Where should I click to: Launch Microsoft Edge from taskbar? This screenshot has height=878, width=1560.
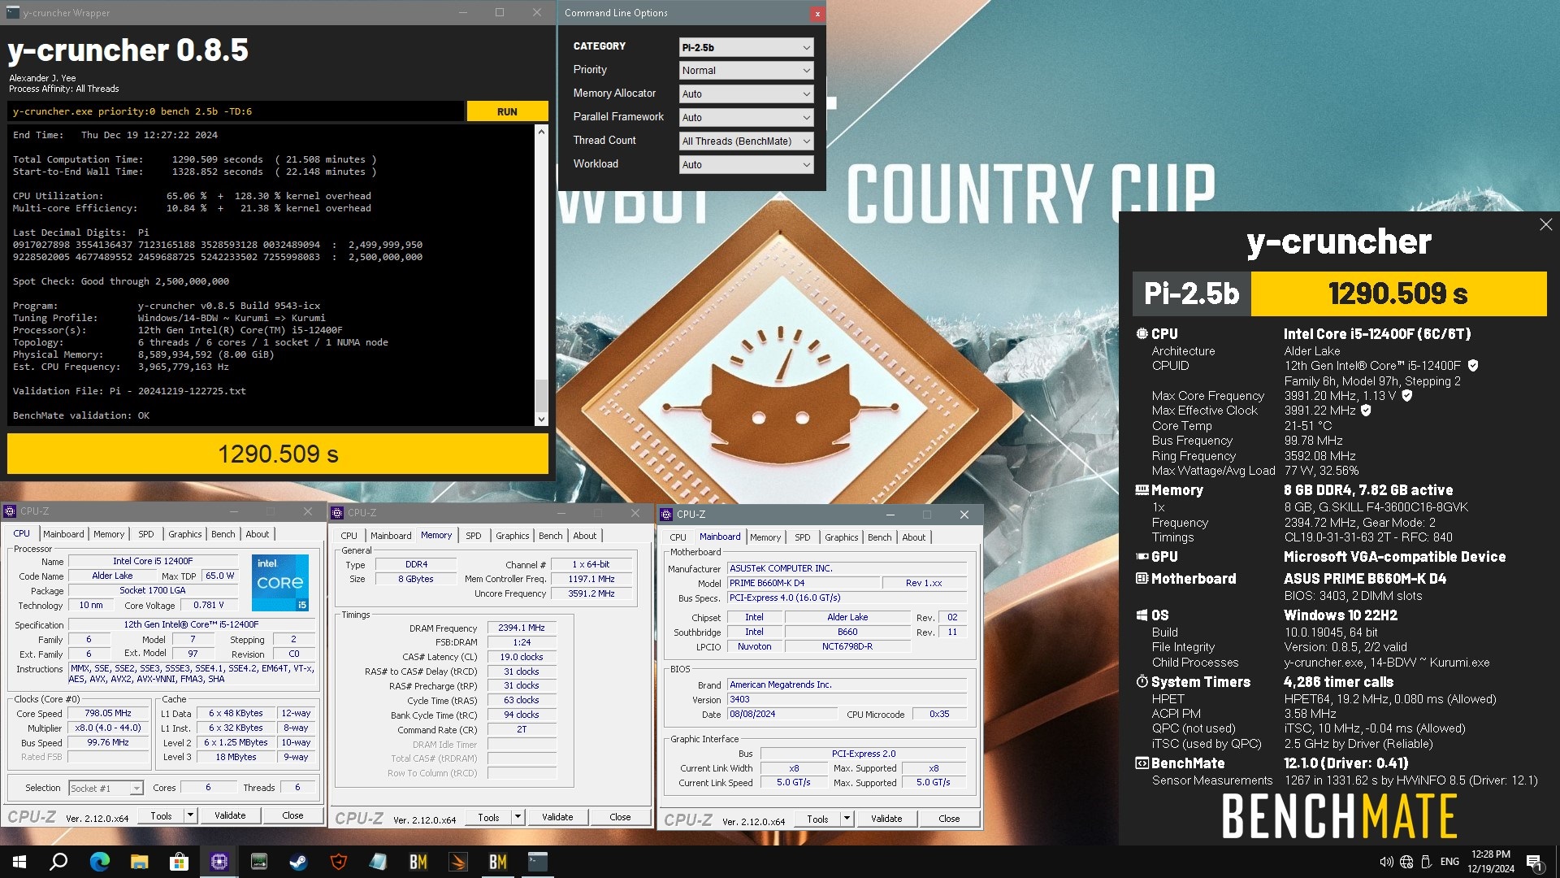tap(99, 862)
